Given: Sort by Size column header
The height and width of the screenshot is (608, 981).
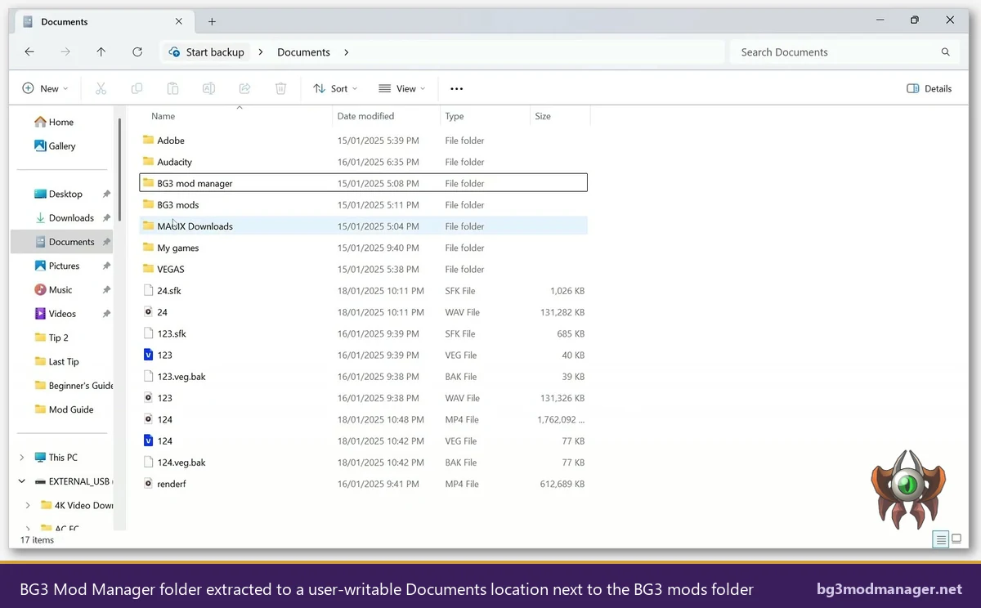Looking at the screenshot, I should click(543, 116).
